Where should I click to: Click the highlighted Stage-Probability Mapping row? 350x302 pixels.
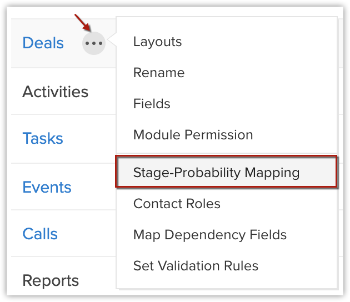pyautogui.click(x=226, y=173)
